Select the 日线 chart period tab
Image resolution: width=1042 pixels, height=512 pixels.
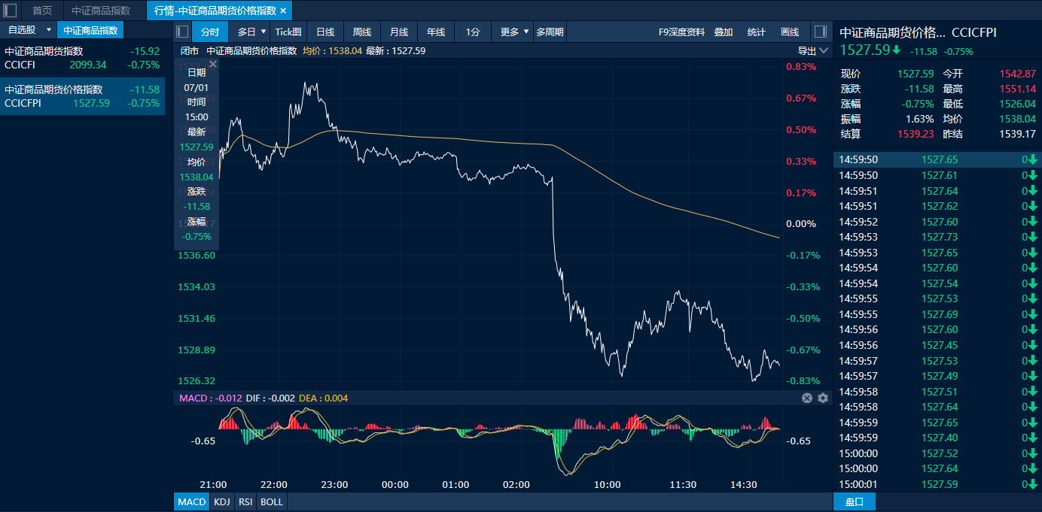pyautogui.click(x=325, y=32)
